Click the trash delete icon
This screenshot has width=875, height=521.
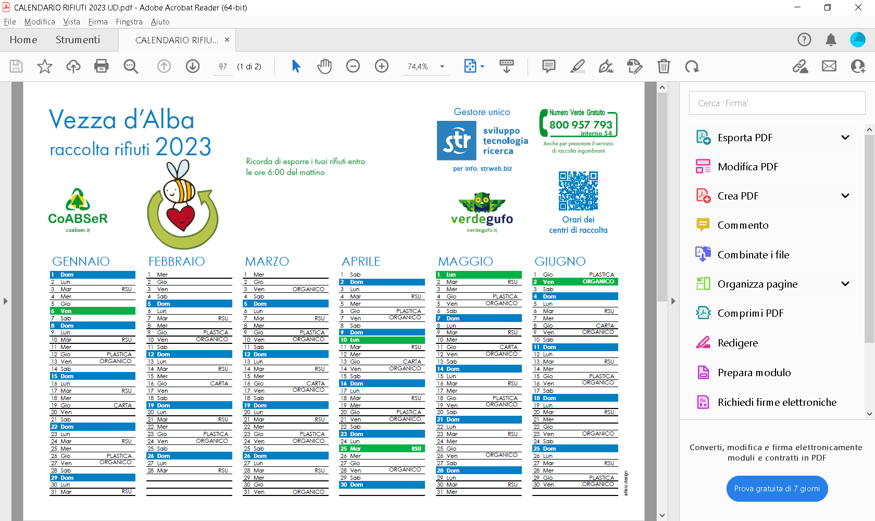[x=664, y=66]
